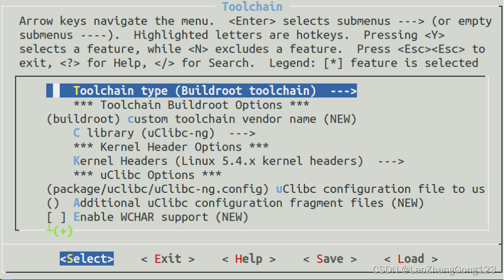This screenshot has height=280, width=504.
Task: Open the Toolchain type submenu
Action: coord(202,91)
